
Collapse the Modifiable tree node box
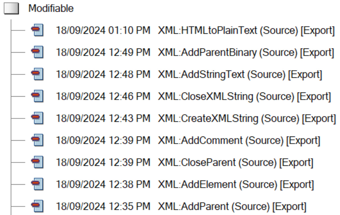pos(11,9)
